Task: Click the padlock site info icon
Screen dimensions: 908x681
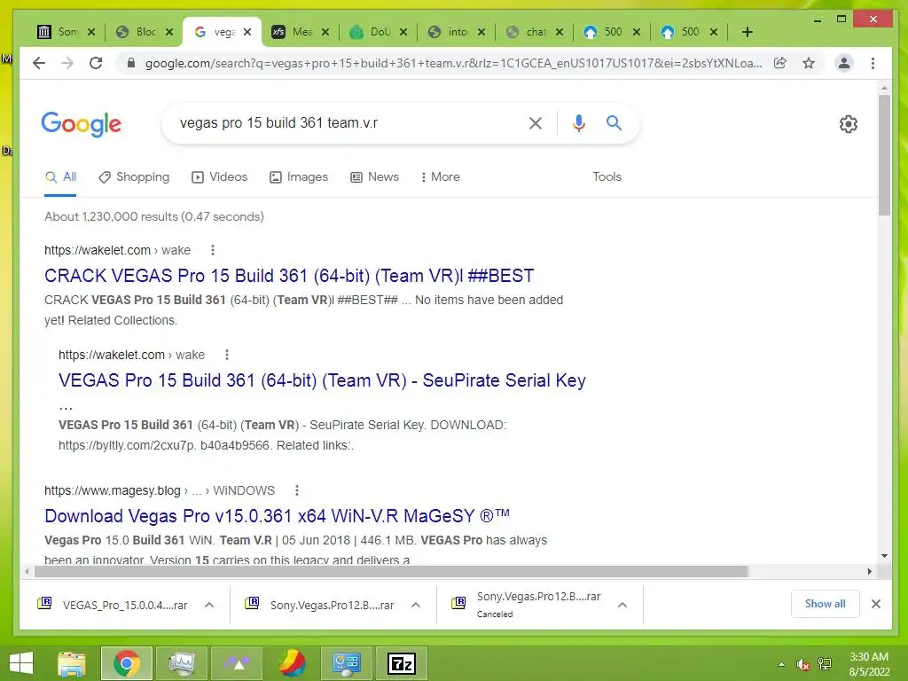Action: (x=131, y=63)
